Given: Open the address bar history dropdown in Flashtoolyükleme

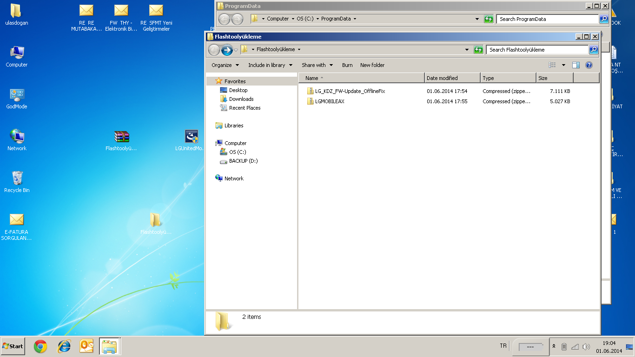Looking at the screenshot, I should [x=467, y=50].
